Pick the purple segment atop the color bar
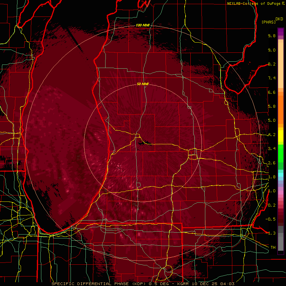This screenshot has height=286, width=286. coord(281,32)
